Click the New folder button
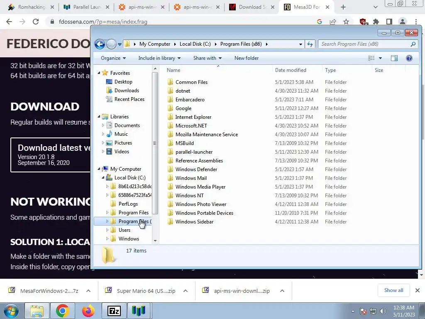Image resolution: width=425 pixels, height=319 pixels. (x=247, y=58)
